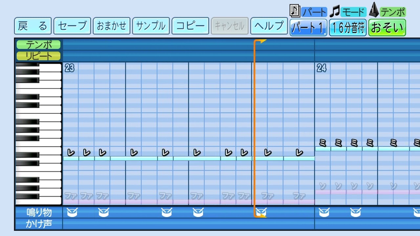The image size is (420, 236).
Task: Select the yellow リピート track label
Action: pyautogui.click(x=39, y=56)
